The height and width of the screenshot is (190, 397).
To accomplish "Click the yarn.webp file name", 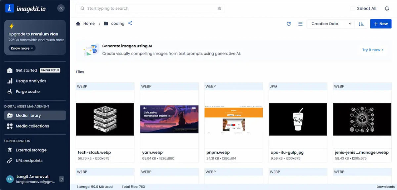I will tap(153, 153).
